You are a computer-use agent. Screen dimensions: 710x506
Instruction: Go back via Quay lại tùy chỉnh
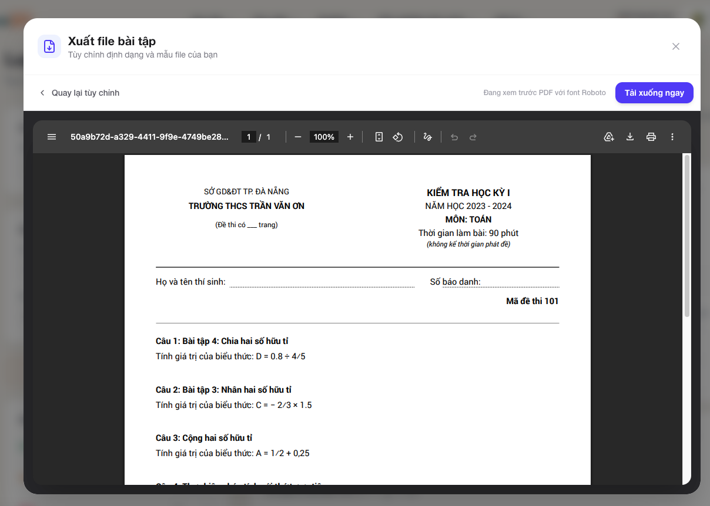pyautogui.click(x=79, y=93)
